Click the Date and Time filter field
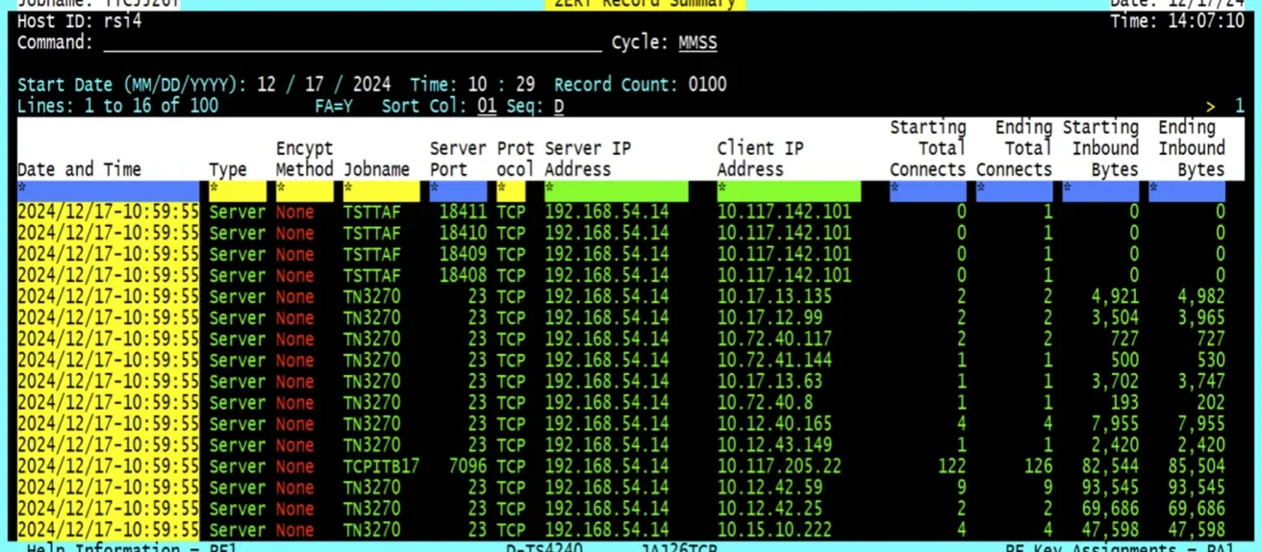 coord(109,190)
